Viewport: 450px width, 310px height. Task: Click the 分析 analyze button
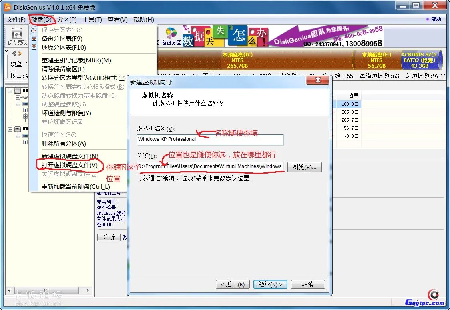click(x=108, y=237)
